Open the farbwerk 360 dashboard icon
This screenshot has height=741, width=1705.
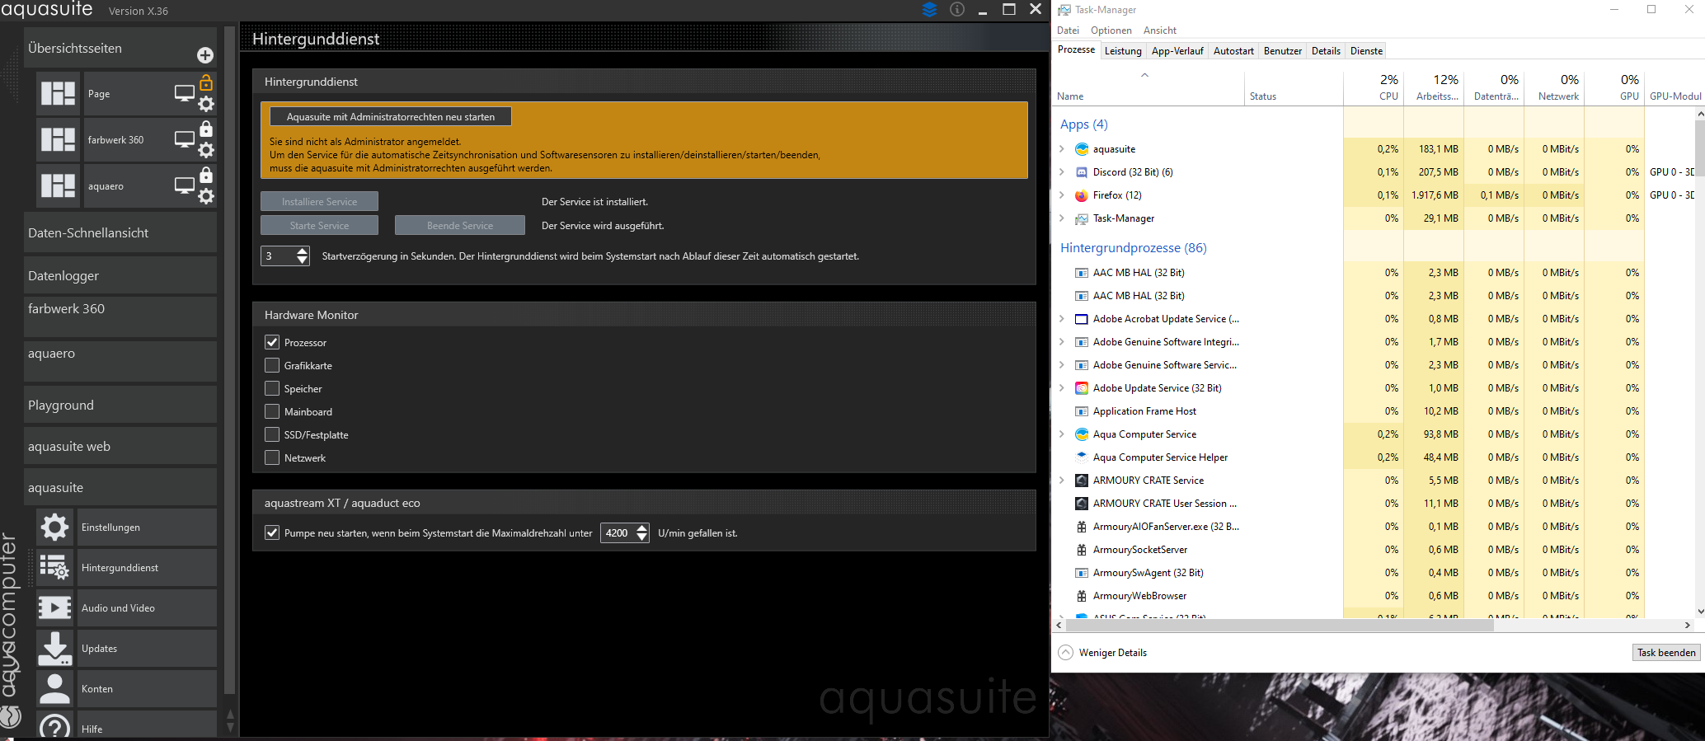(x=59, y=139)
